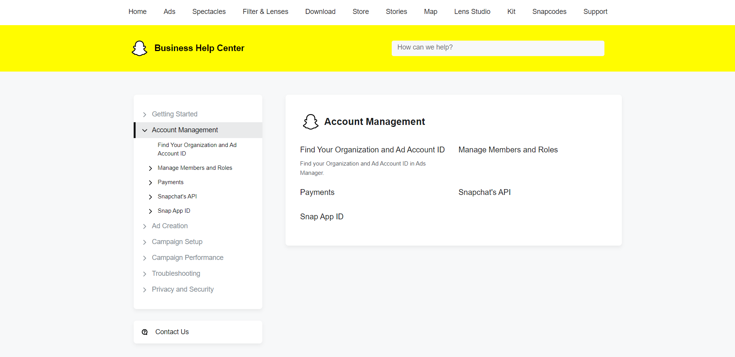Open Campaign Performance in the sidebar
The height and width of the screenshot is (357, 735).
188,258
